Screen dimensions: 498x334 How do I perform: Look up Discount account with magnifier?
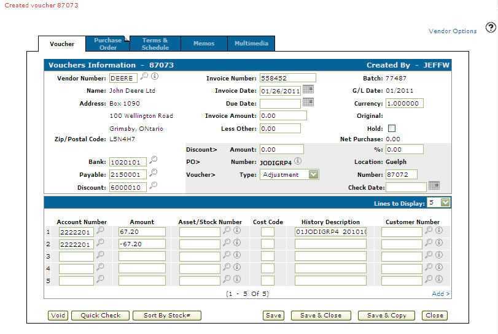point(154,185)
